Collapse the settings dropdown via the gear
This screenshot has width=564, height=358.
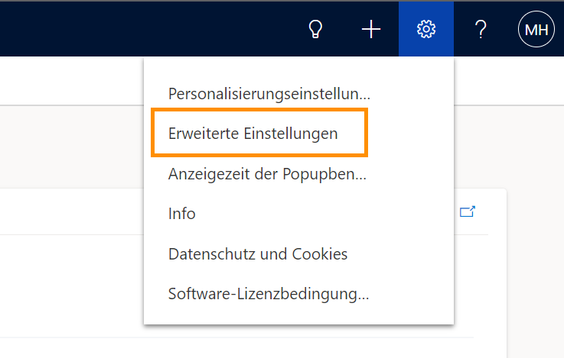point(426,29)
